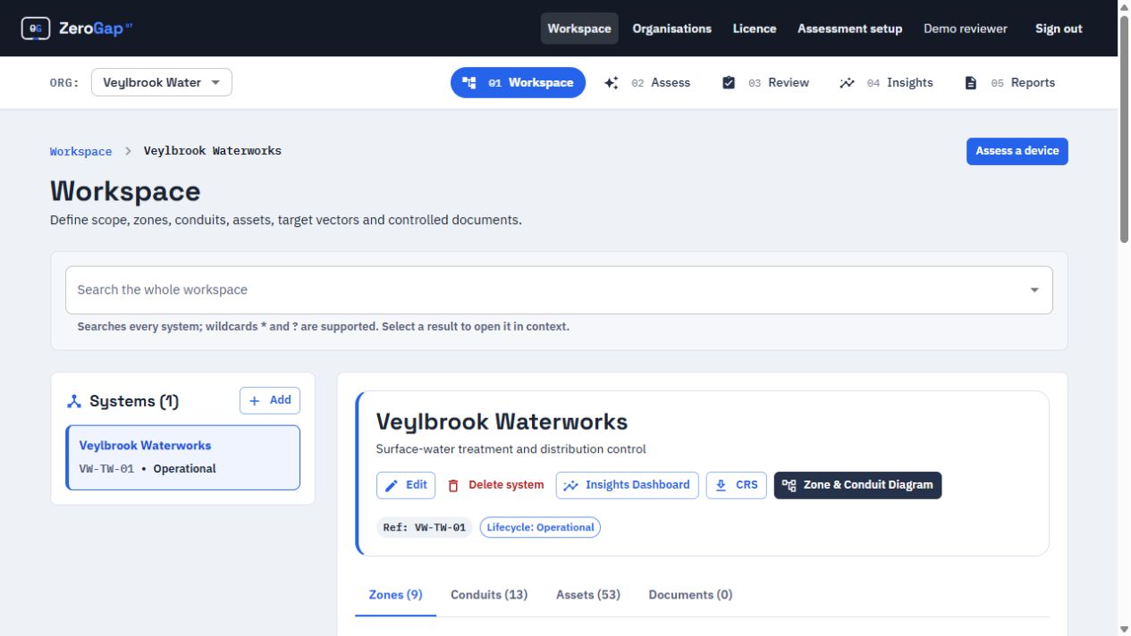Click Sign out

(x=1059, y=29)
